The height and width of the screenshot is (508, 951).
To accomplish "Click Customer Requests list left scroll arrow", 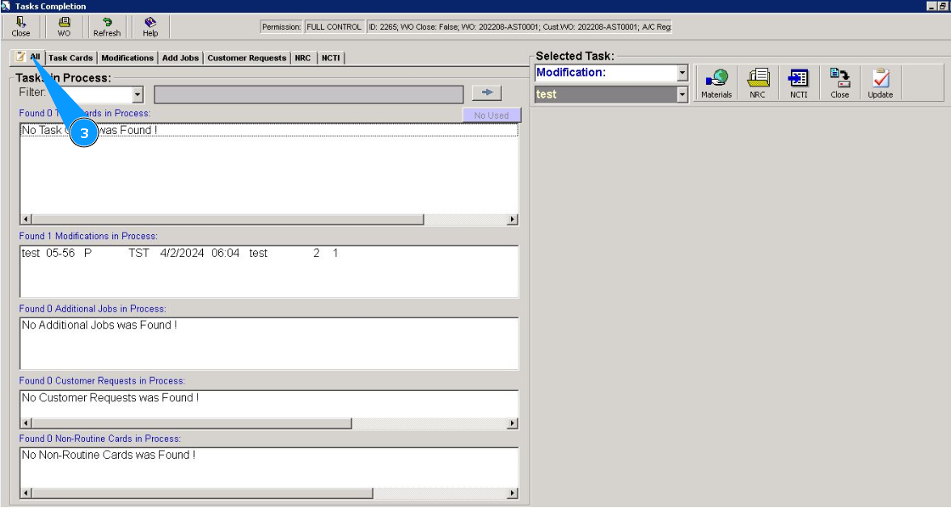I will point(26,423).
